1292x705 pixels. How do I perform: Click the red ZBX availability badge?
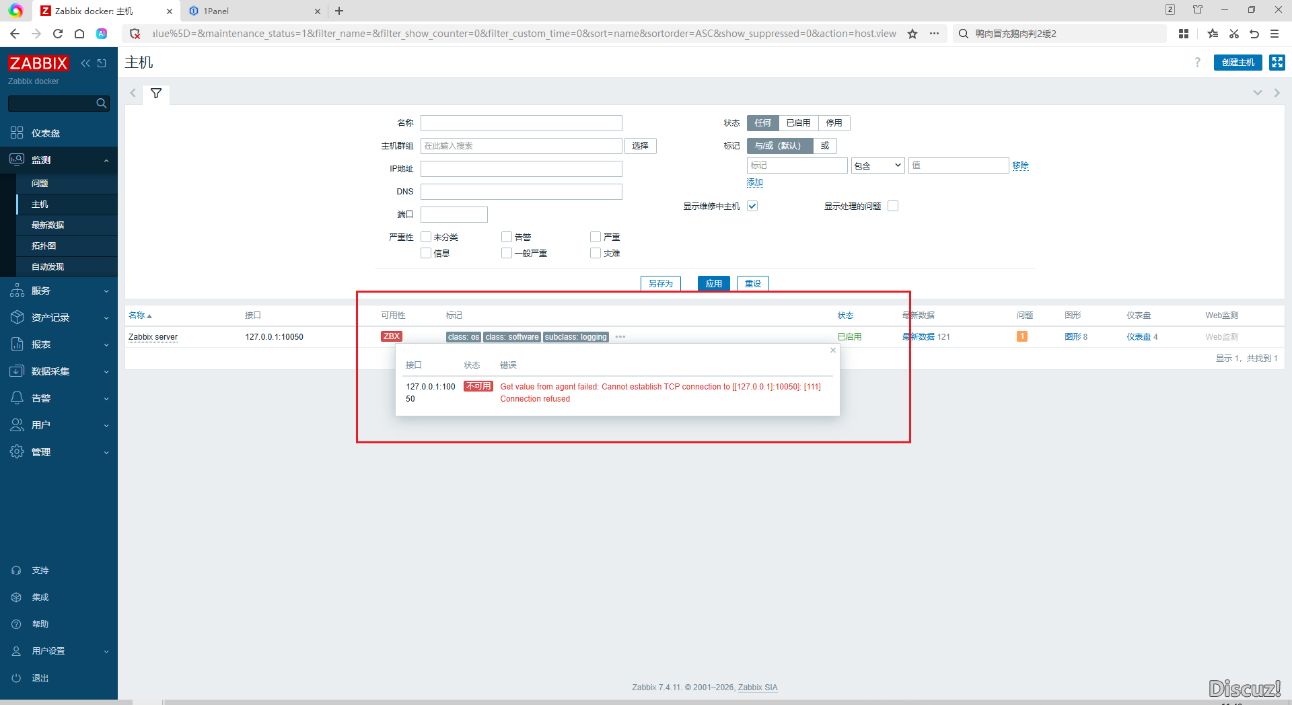pyautogui.click(x=392, y=336)
